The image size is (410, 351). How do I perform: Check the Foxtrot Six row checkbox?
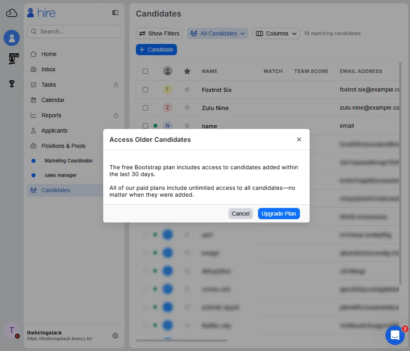[x=146, y=89]
